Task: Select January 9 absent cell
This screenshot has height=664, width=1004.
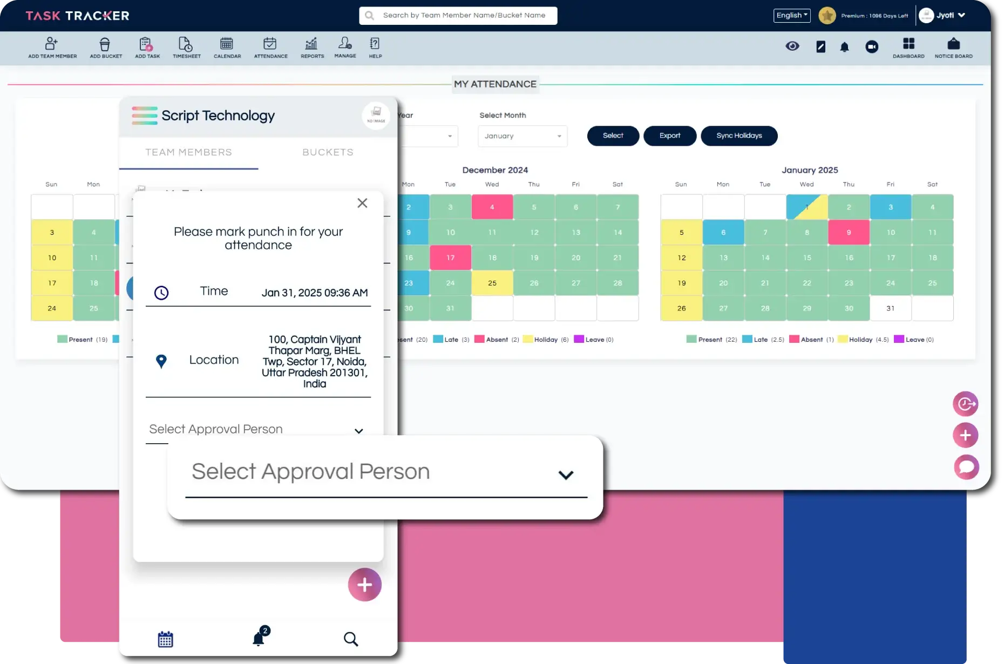Action: pyautogui.click(x=849, y=232)
